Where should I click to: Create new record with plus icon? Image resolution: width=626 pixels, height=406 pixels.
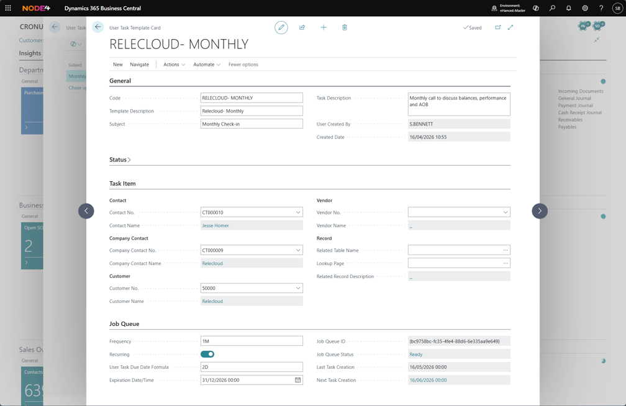click(324, 27)
